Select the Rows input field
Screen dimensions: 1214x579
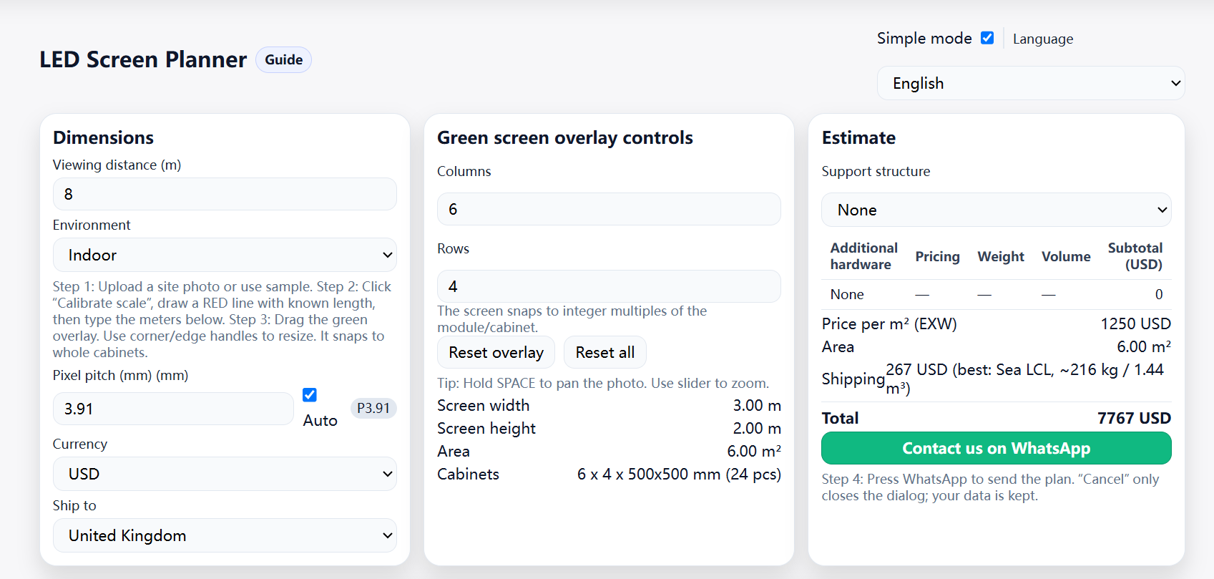pyautogui.click(x=609, y=287)
